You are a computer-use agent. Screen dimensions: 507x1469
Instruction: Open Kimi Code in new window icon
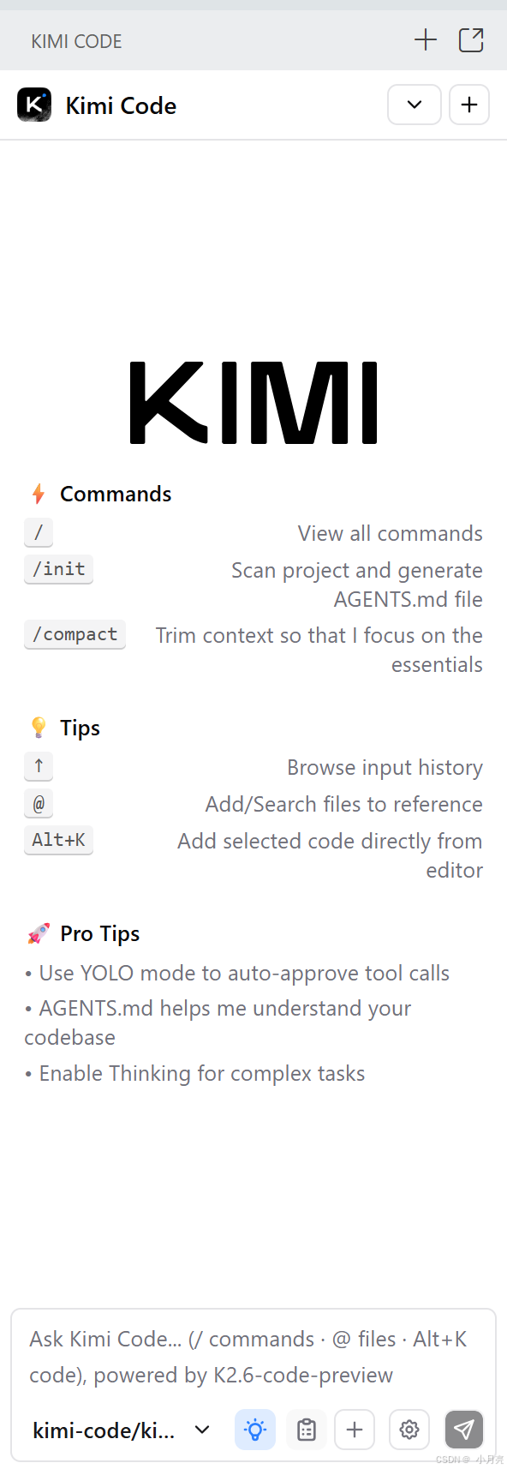471,40
